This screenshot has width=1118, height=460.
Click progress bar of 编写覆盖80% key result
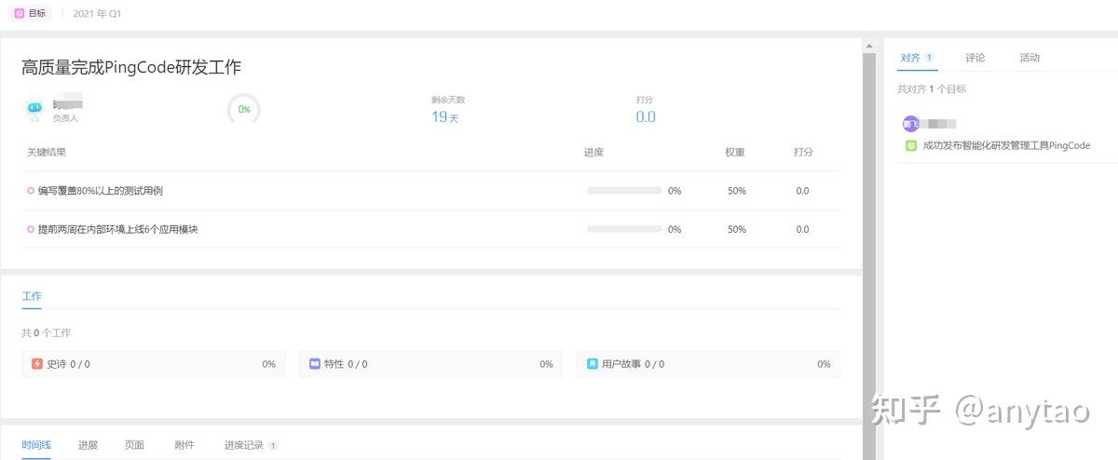click(624, 191)
